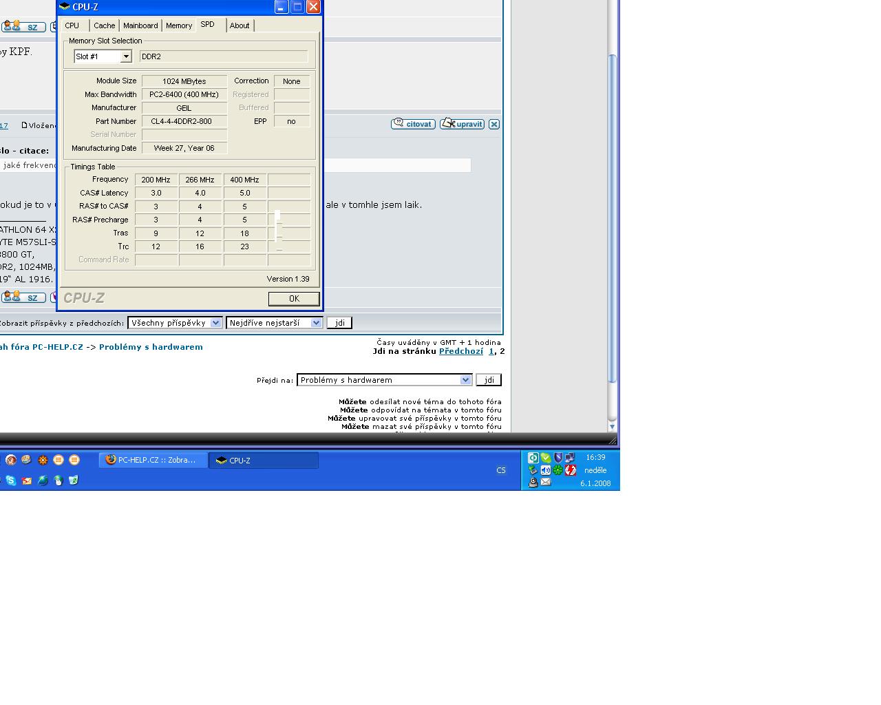Viewport: 881px width, 705px height.
Task: Click the Part Number CL4-4-4DDR2-800 field
Action: click(184, 121)
